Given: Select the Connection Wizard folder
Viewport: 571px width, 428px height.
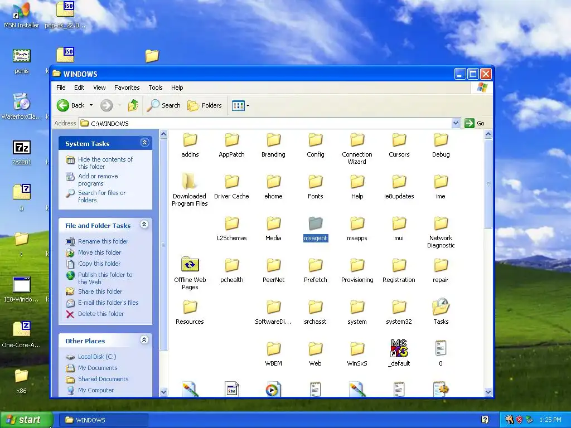Looking at the screenshot, I should 357,148.
